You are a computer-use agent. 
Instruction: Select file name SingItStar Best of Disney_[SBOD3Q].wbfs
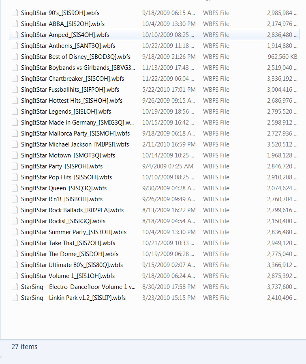pyautogui.click(x=76, y=57)
